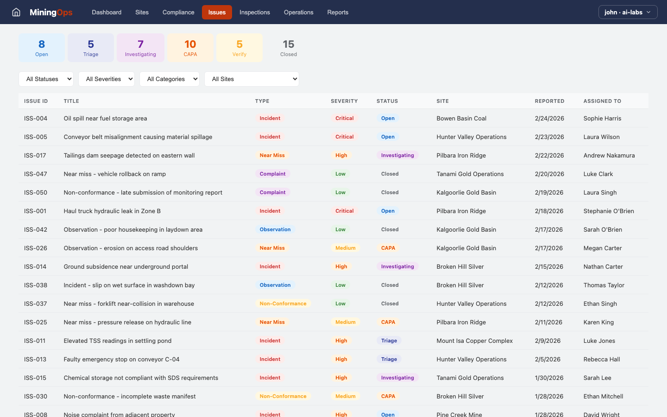Switch to the Compliance tab
Image resolution: width=667 pixels, height=417 pixels.
(178, 12)
